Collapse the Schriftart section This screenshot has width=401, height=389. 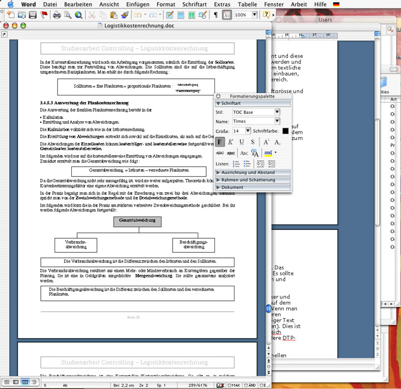pos(218,103)
